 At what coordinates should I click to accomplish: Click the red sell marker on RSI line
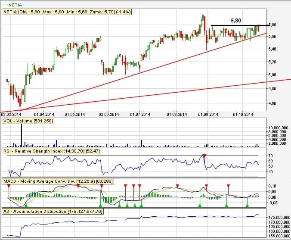204,155
